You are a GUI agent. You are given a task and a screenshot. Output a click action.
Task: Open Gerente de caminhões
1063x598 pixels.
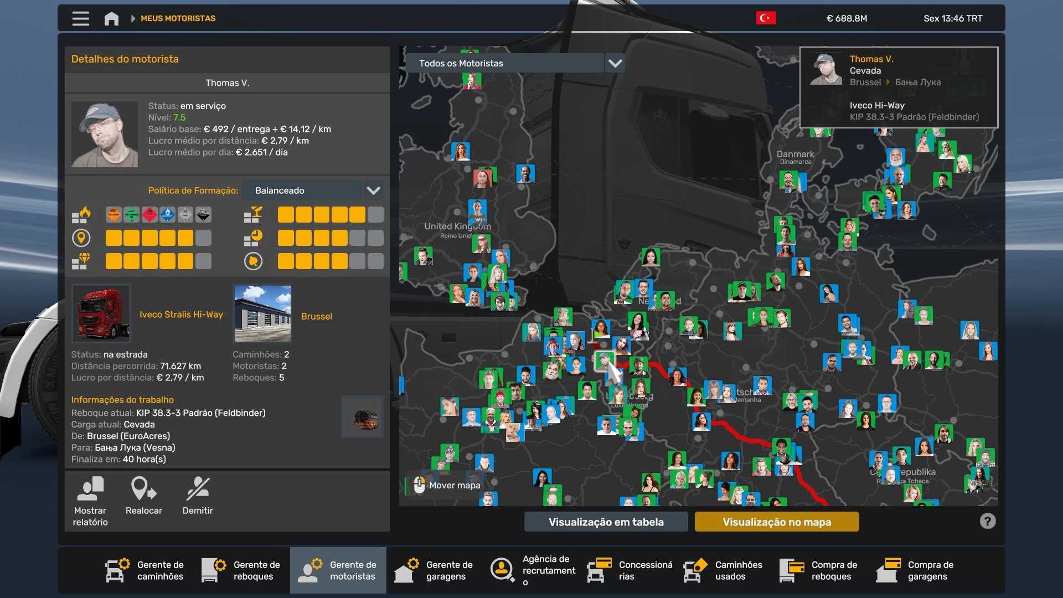(x=145, y=570)
